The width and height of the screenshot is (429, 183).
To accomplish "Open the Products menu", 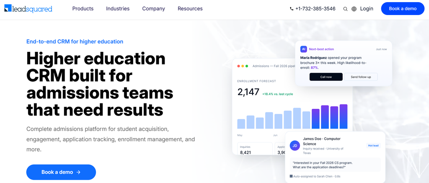I will click(83, 9).
